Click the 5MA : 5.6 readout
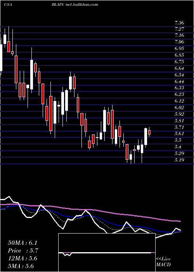Screen dimensions: 194x272 (x=21, y=266)
